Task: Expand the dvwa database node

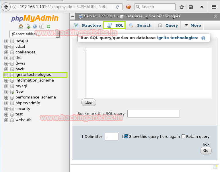Action: (x=6, y=64)
